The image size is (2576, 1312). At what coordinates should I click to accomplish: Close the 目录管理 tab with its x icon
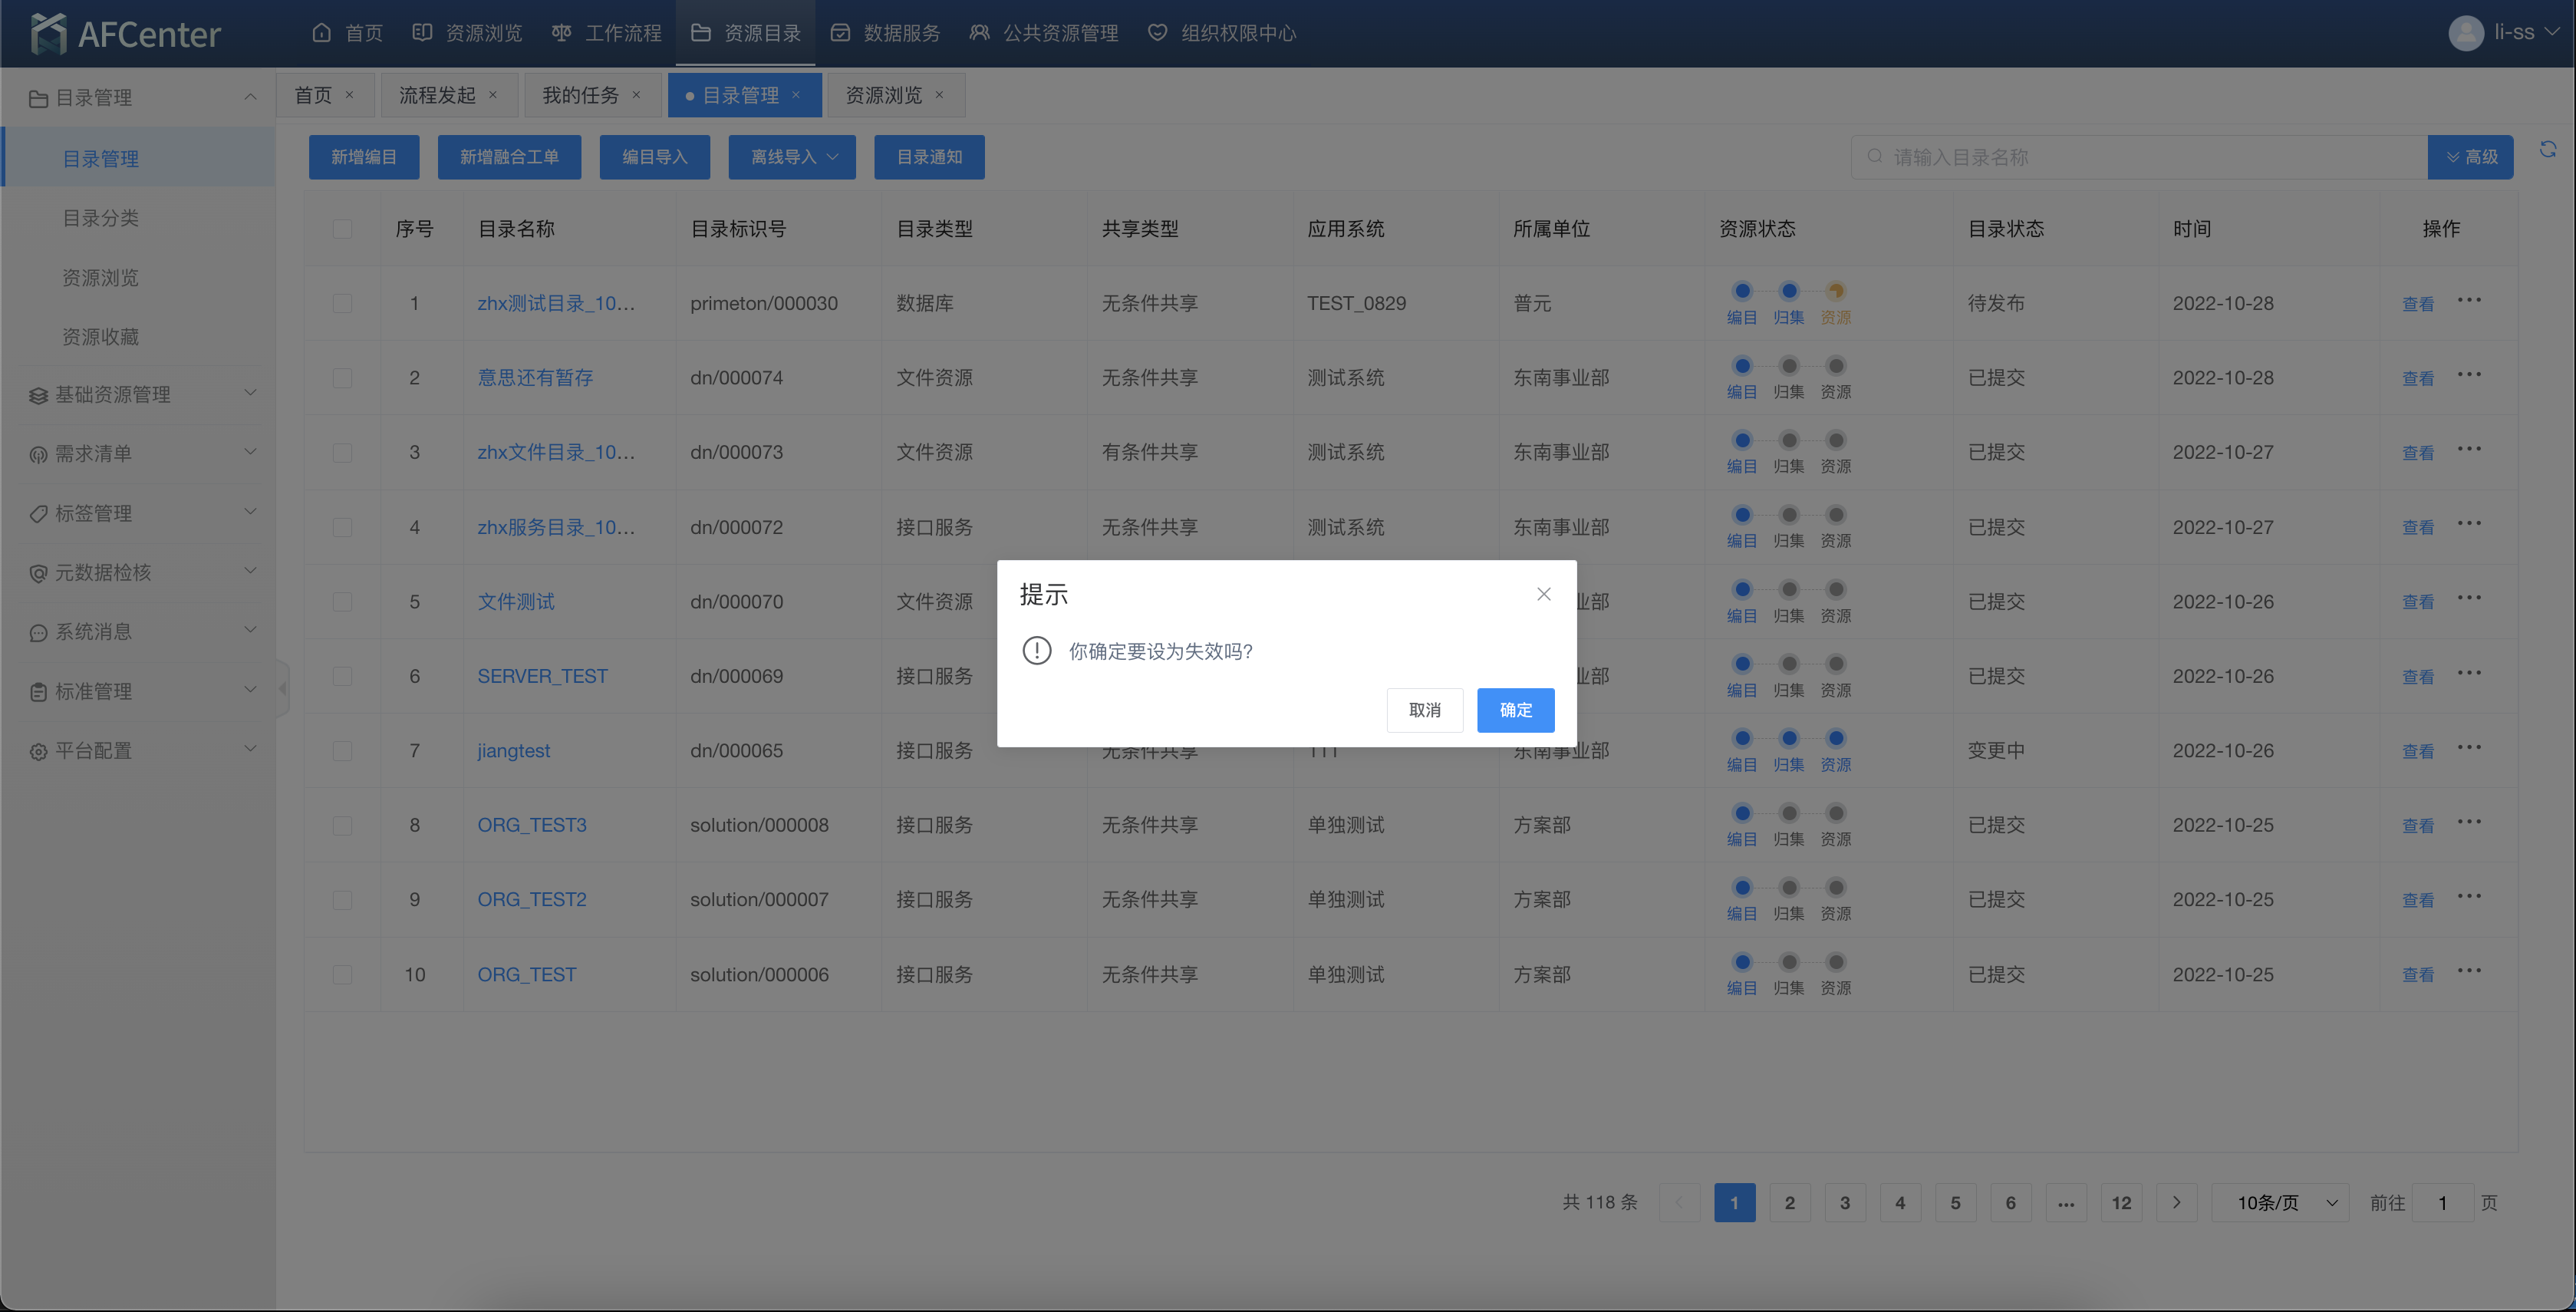pos(796,95)
